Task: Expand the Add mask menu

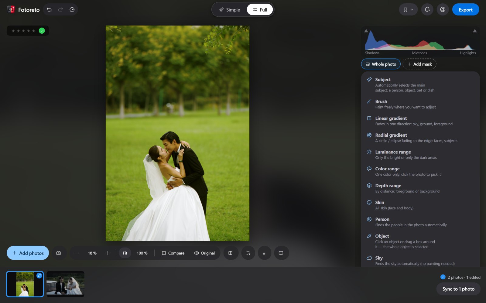Action: pos(419,64)
